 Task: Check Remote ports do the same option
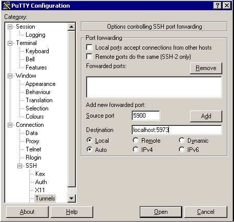click(x=90, y=56)
